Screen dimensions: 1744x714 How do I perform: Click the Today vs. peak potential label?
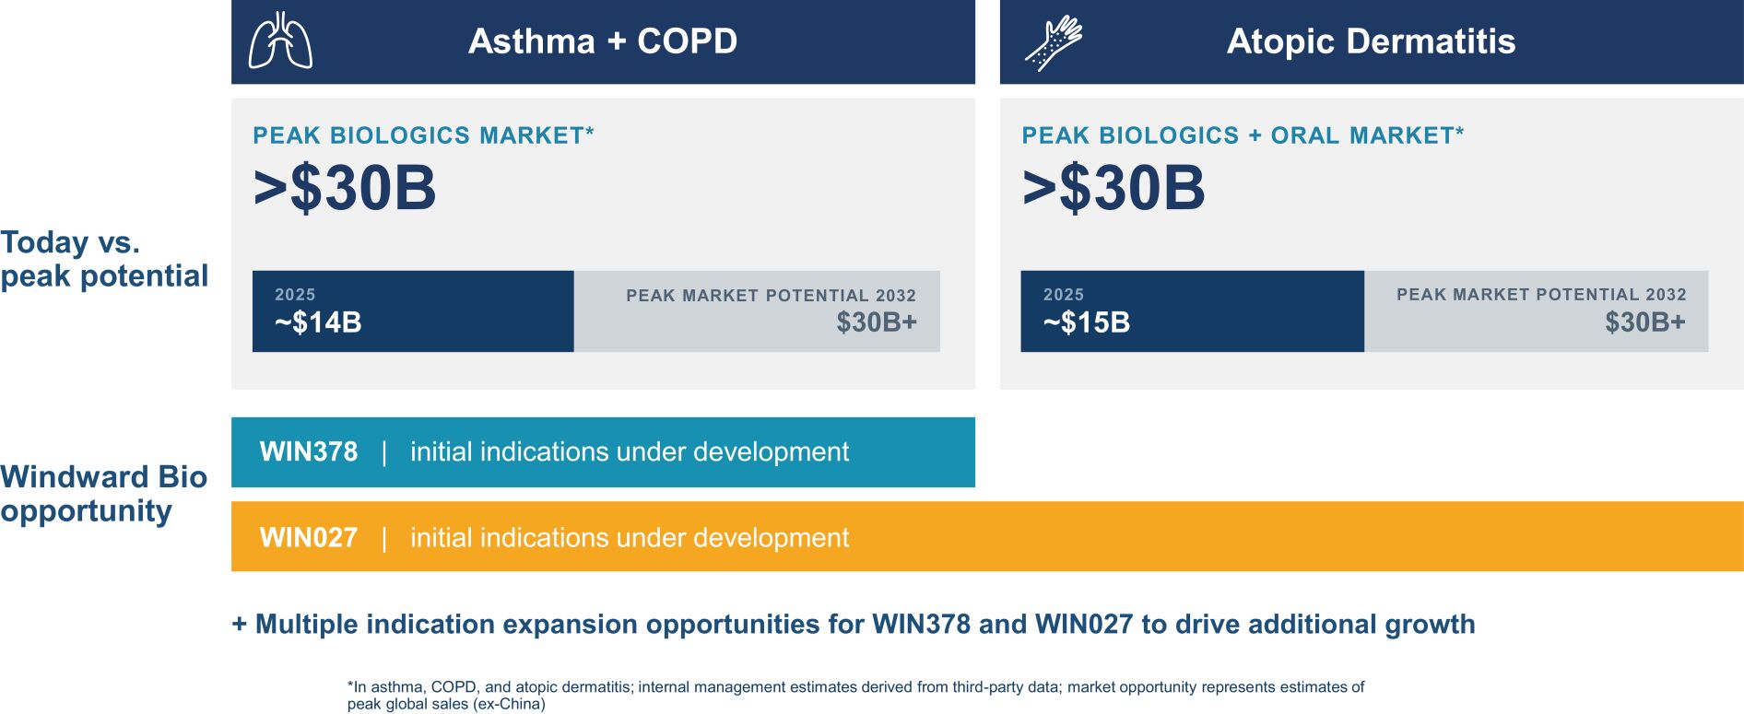[104, 259]
